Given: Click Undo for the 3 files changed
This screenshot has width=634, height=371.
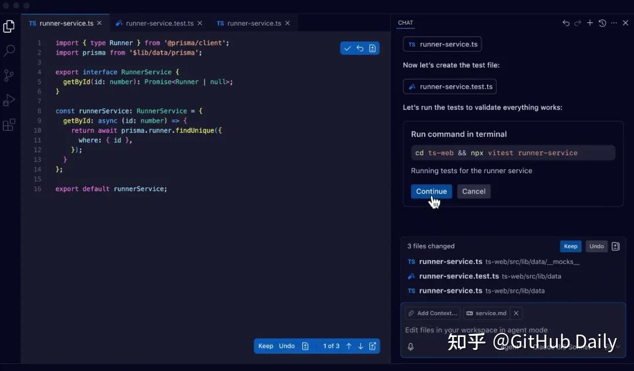Looking at the screenshot, I should pyautogui.click(x=596, y=246).
